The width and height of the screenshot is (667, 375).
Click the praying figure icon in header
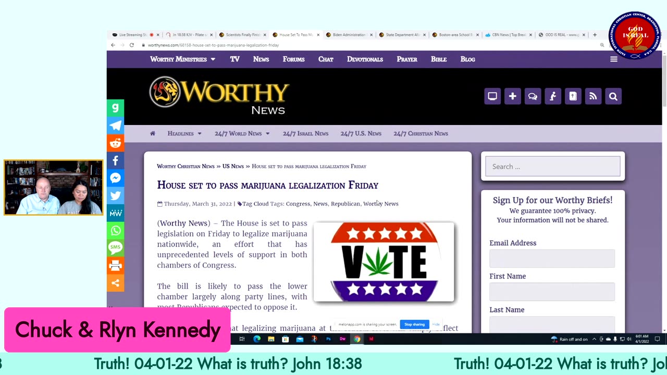(x=553, y=96)
